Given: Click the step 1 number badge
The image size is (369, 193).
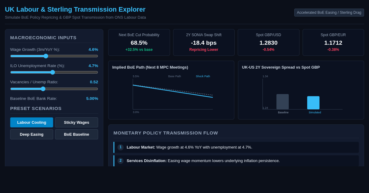Looking at the screenshot, I should pos(121,147).
